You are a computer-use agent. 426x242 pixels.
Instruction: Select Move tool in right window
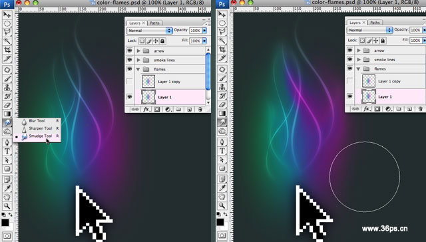pyautogui.click(x=222, y=15)
